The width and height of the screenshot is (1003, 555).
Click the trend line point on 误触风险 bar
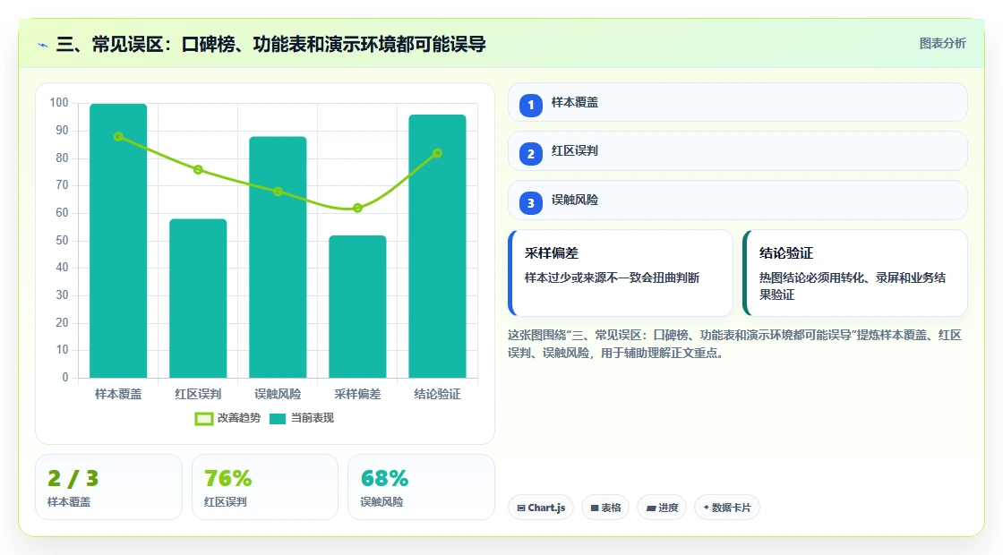coord(278,192)
